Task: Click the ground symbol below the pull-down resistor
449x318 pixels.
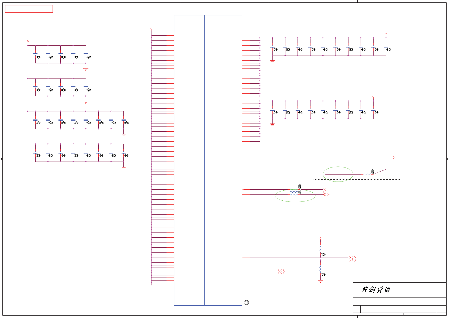Action: point(320,281)
